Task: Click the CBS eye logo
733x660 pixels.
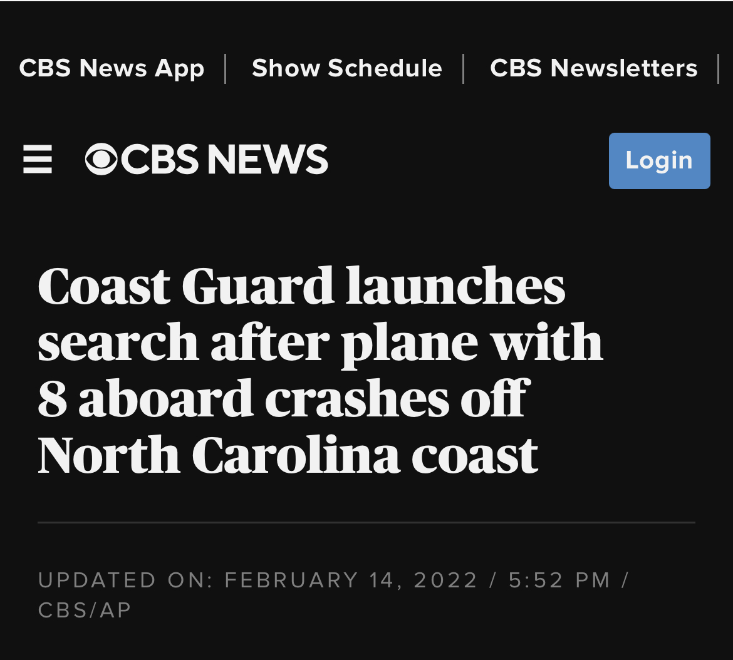Action: click(x=101, y=159)
